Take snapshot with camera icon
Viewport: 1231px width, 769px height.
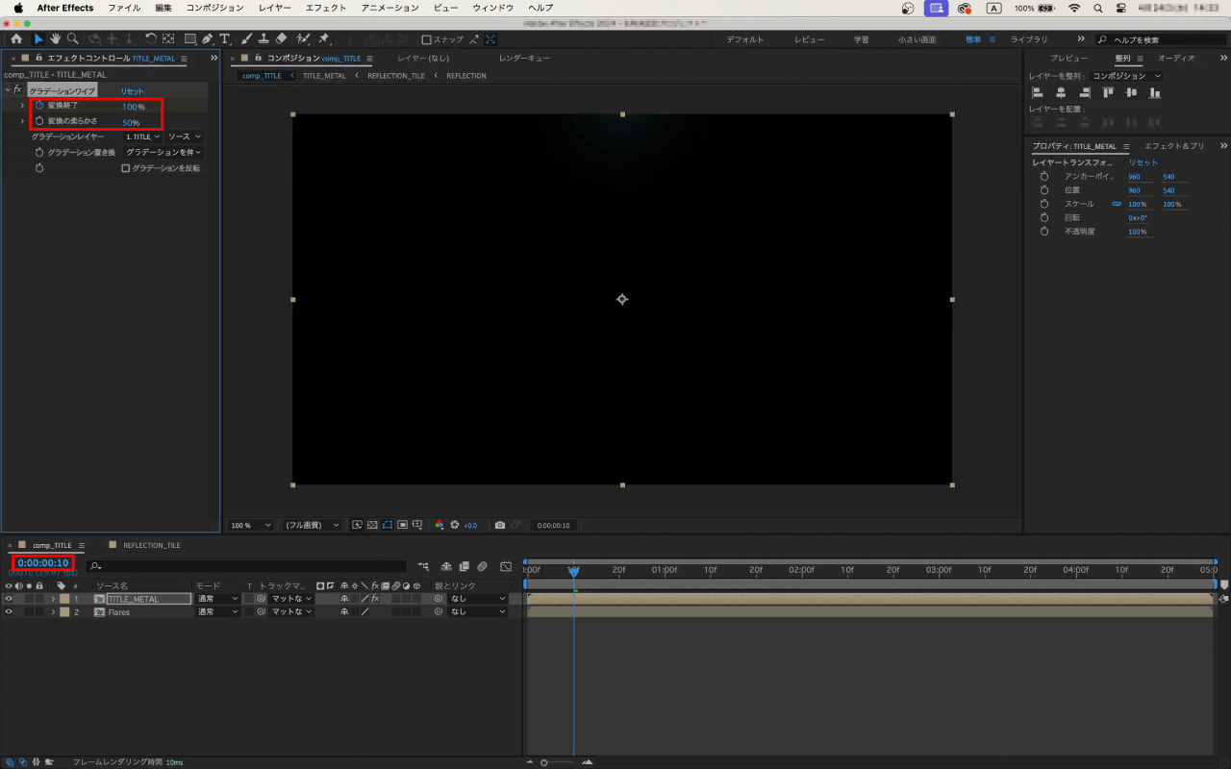[x=499, y=525]
